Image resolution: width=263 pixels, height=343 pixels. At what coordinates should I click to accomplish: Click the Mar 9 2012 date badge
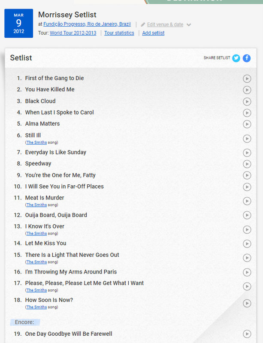pos(18,24)
